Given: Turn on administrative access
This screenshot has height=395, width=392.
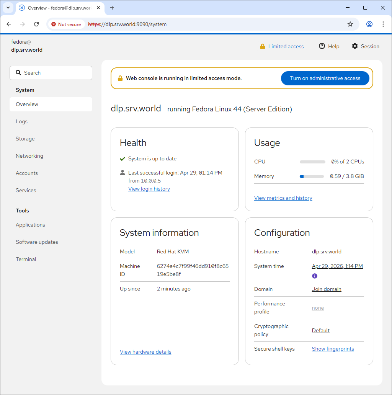Looking at the screenshot, I should point(325,78).
